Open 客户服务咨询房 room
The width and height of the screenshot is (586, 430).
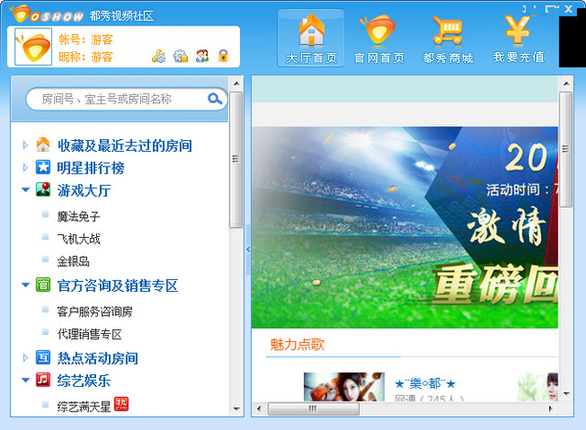[x=94, y=311]
